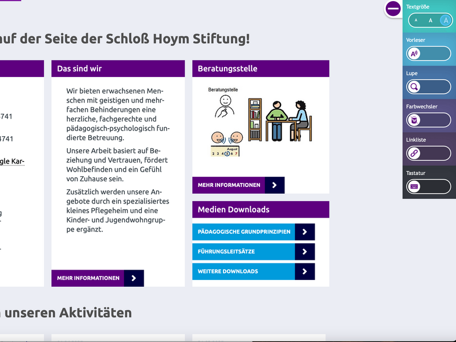Expand Mehr Informationen chevron under Das sind wir
Viewport: 456px width, 342px height.
135,278
